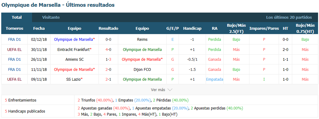Click the Torneros column header
319x119 pixels.
(14, 29)
